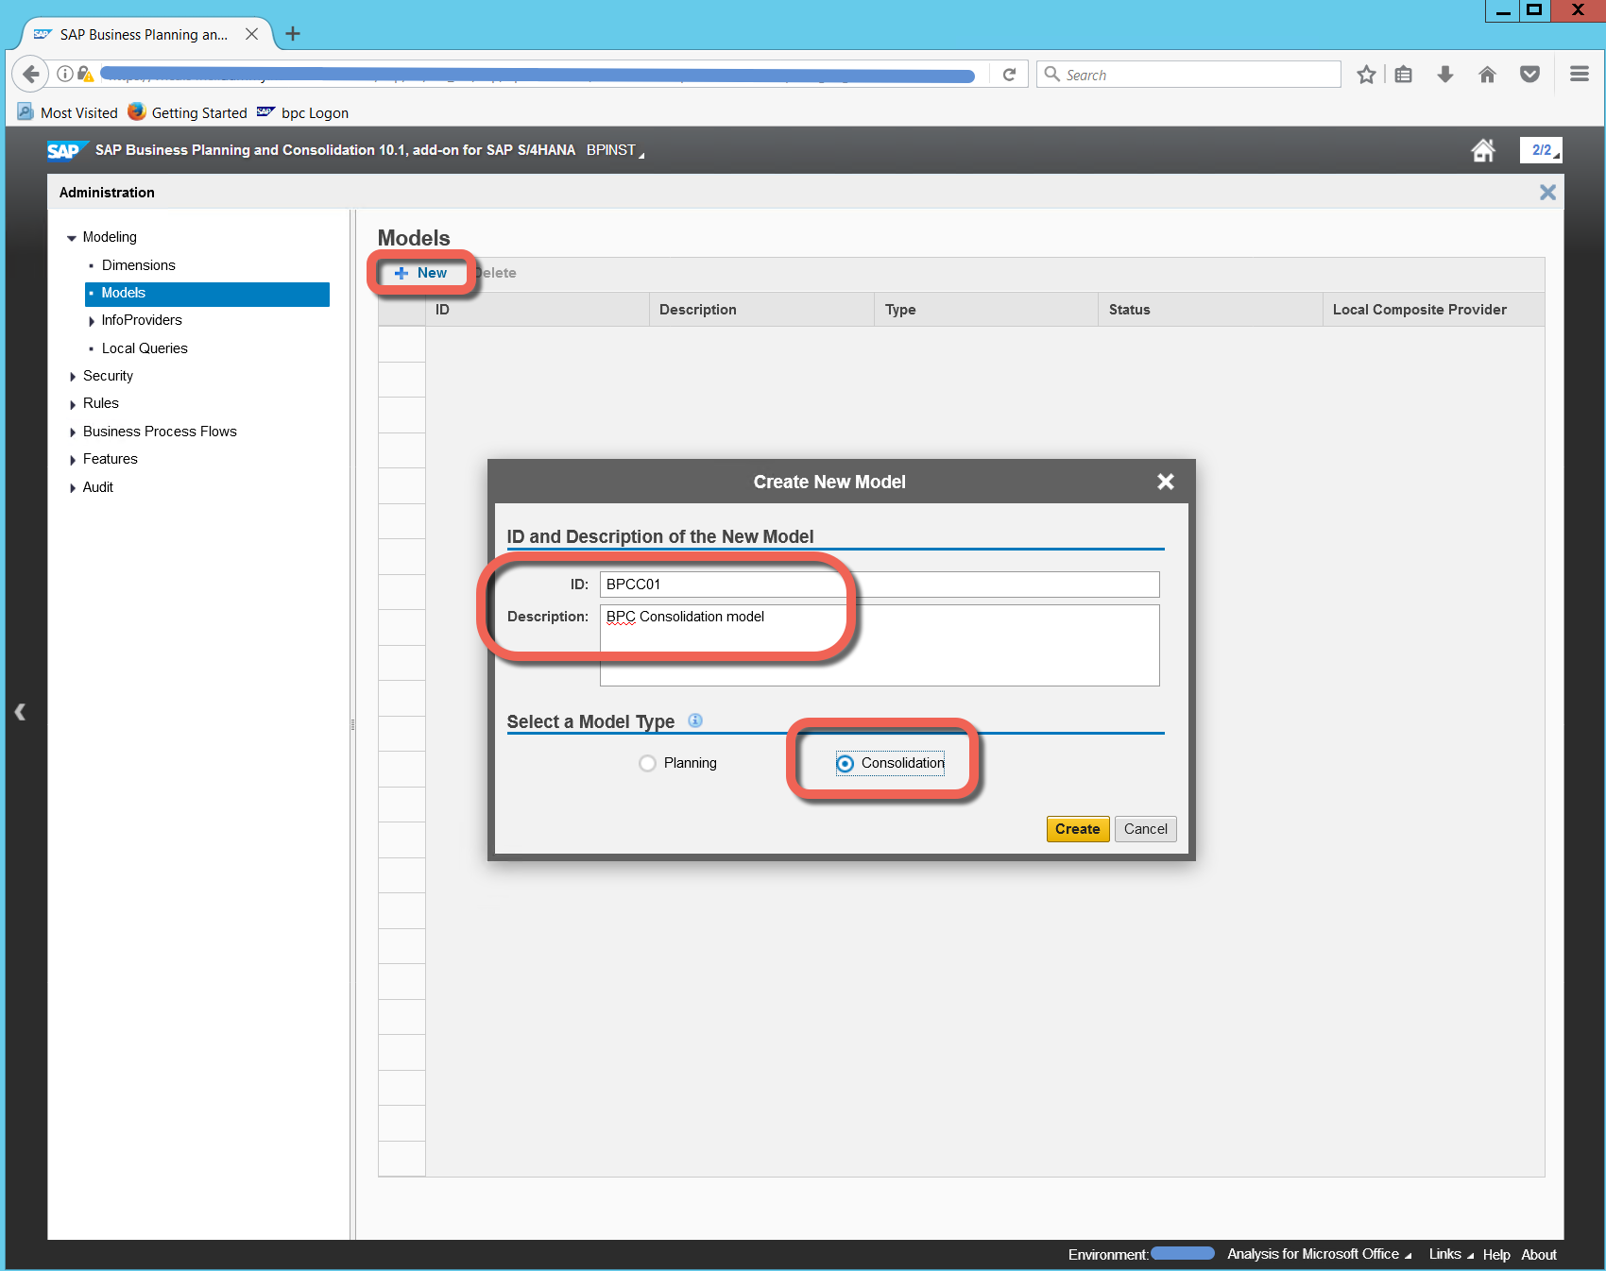
Task: Expand the Security tree node
Action: tap(73, 377)
